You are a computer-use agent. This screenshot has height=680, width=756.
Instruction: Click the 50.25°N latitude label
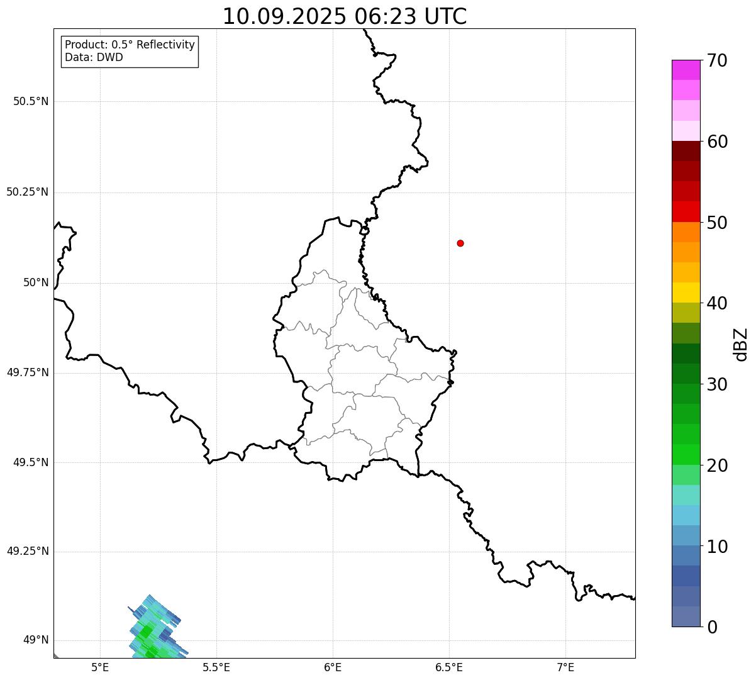(28, 192)
